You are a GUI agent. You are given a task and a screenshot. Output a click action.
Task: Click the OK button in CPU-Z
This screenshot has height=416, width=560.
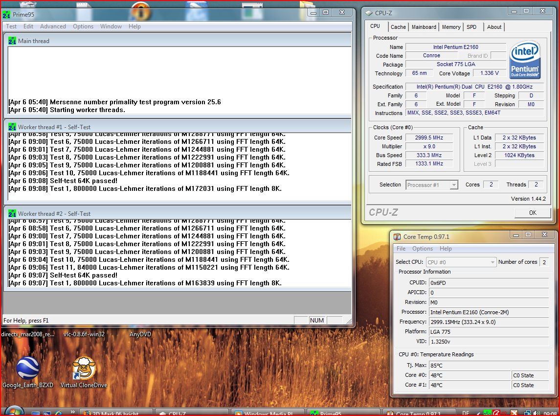(x=533, y=212)
